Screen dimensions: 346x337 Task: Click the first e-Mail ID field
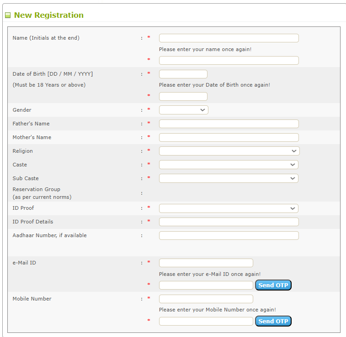206,263
